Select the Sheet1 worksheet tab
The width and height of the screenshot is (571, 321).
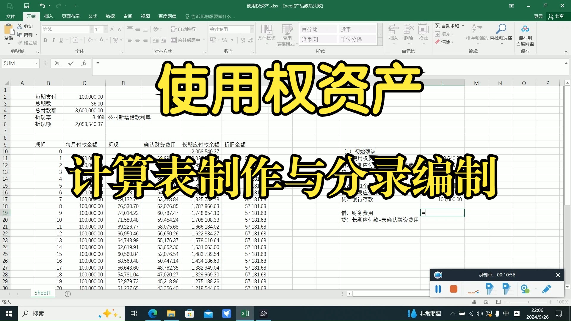[x=43, y=293]
